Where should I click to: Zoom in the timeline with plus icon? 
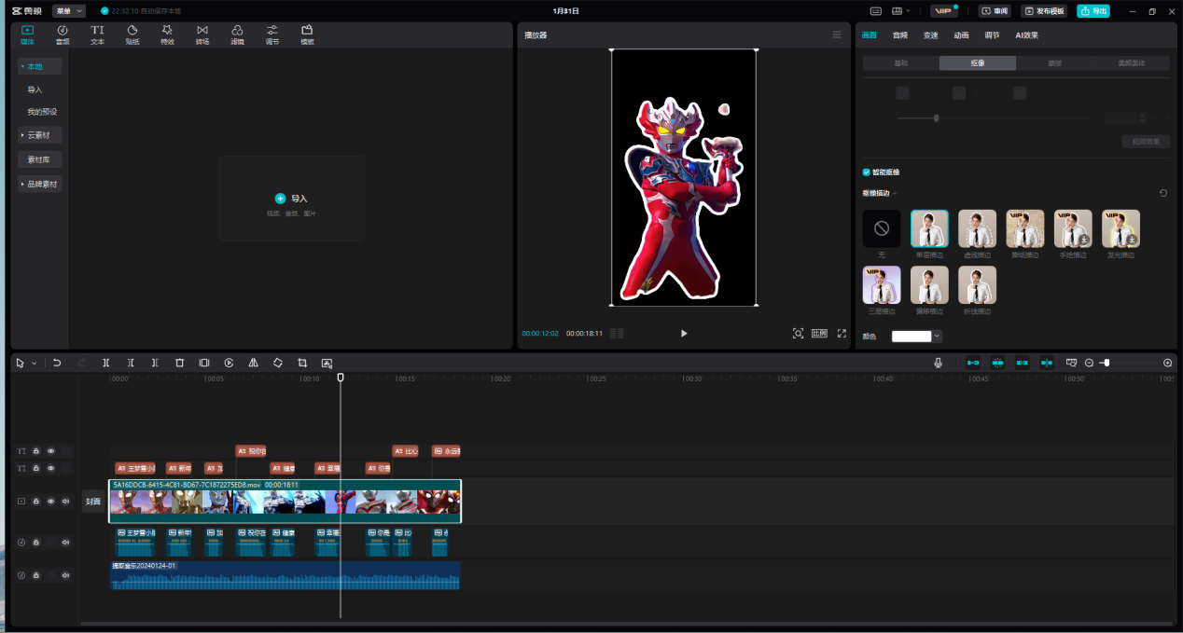(x=1167, y=363)
